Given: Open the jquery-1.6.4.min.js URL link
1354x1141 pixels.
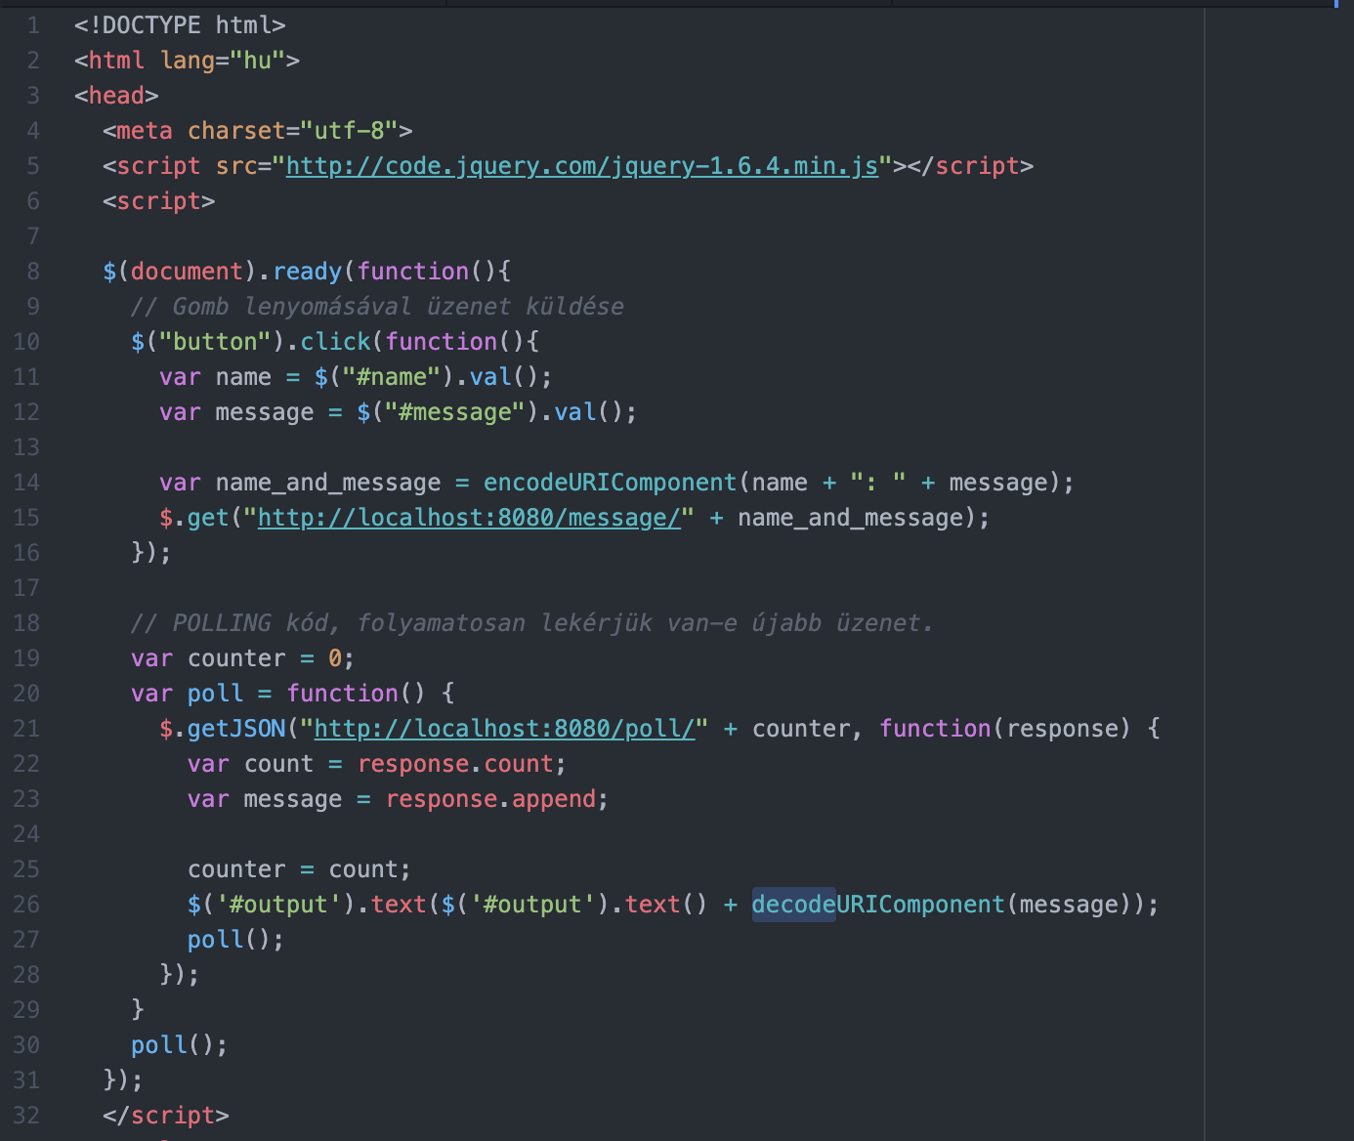Looking at the screenshot, I should tap(581, 166).
